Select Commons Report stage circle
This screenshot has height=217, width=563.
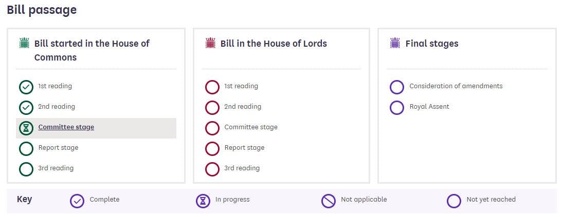[26, 149]
